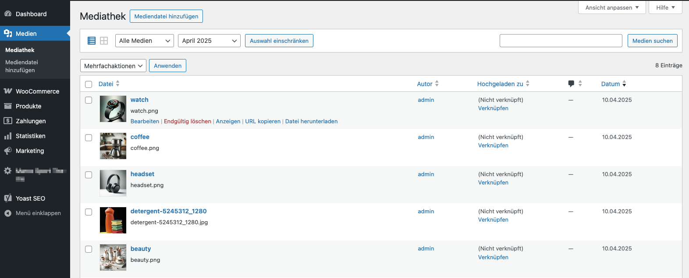Select the headset row checkbox

pos(89,175)
